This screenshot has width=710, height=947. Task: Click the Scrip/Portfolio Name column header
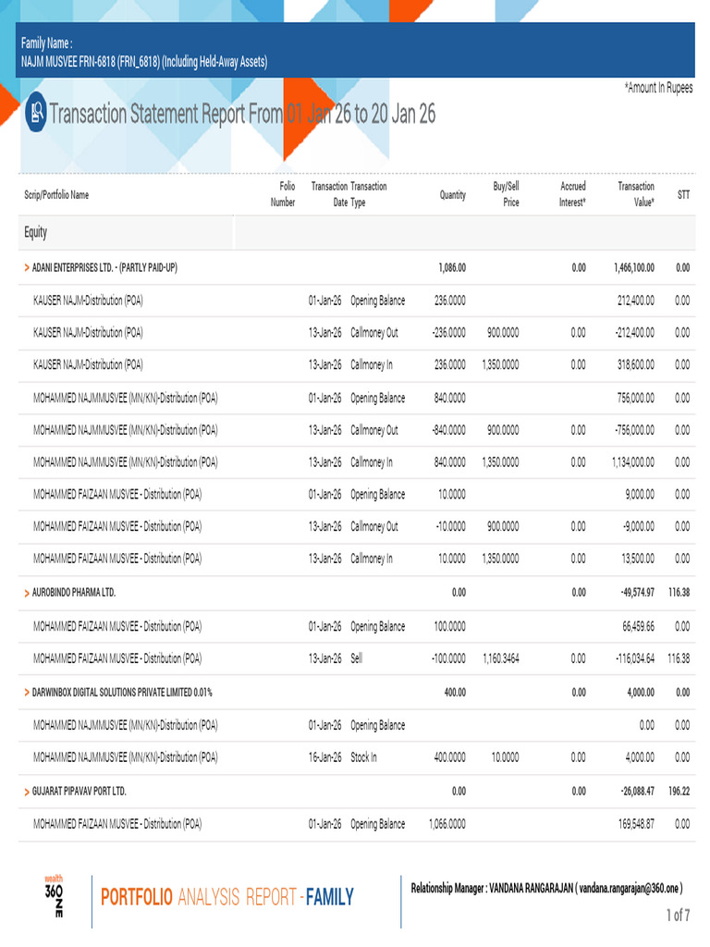pyautogui.click(x=56, y=194)
